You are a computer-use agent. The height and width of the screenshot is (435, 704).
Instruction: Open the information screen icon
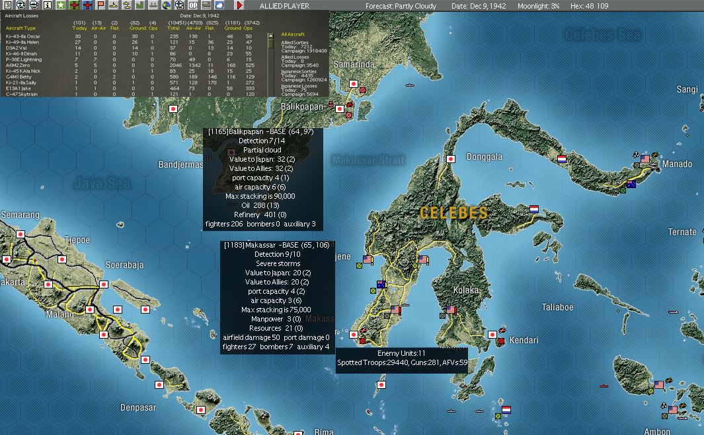(47, 5)
